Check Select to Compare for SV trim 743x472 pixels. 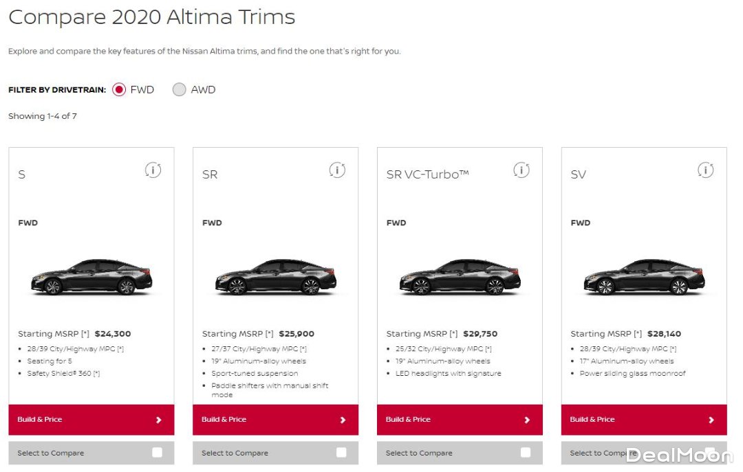(709, 452)
